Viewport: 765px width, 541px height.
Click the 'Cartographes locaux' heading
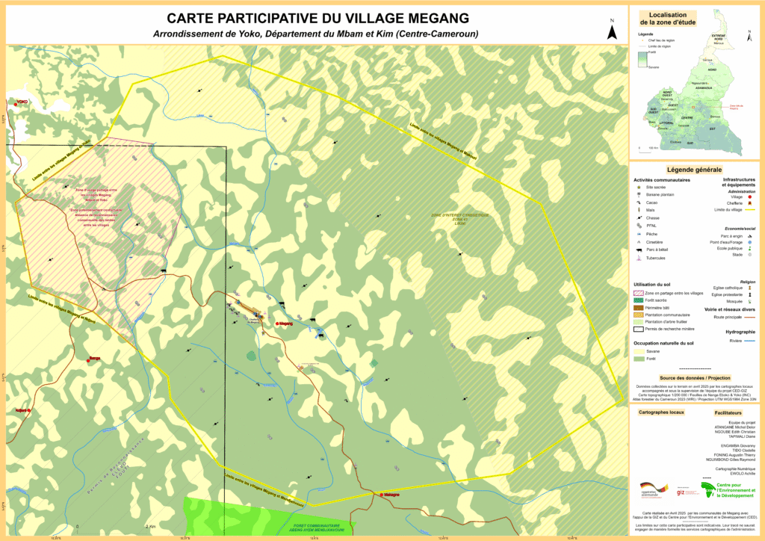click(x=661, y=412)
